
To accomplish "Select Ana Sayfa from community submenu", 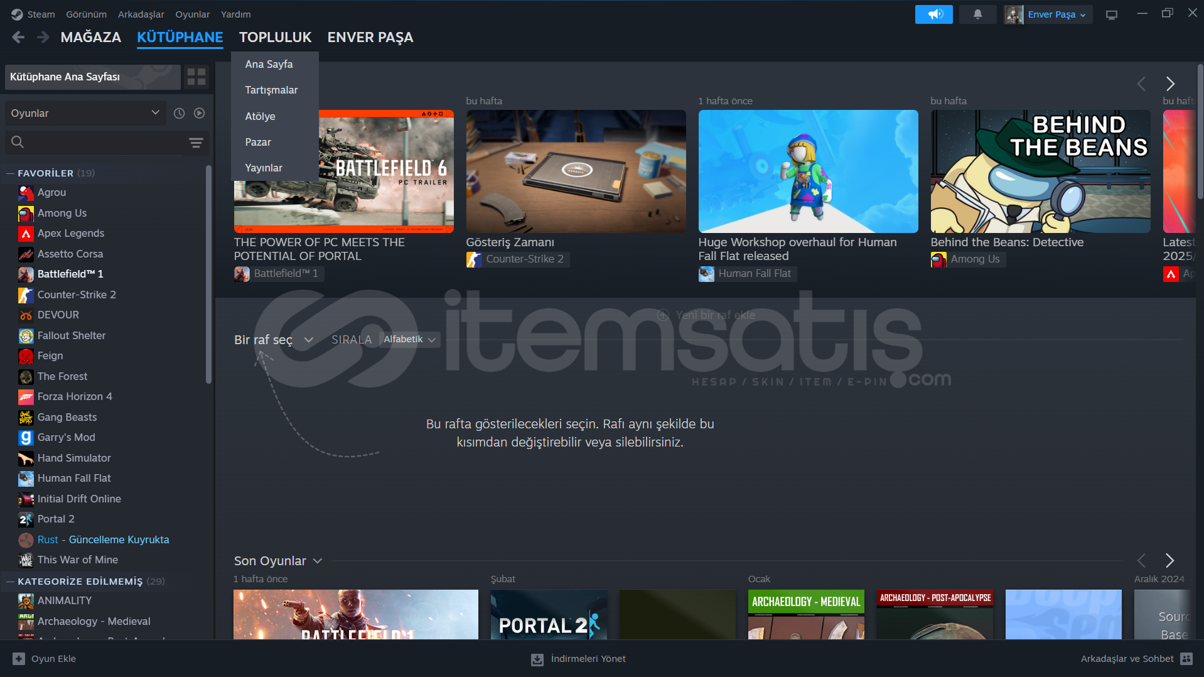I will pyautogui.click(x=275, y=65).
